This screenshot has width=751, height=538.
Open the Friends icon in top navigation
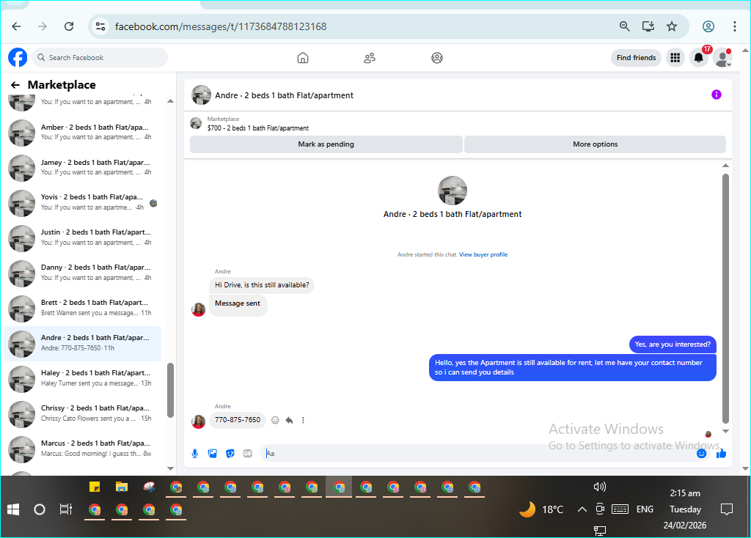(370, 58)
